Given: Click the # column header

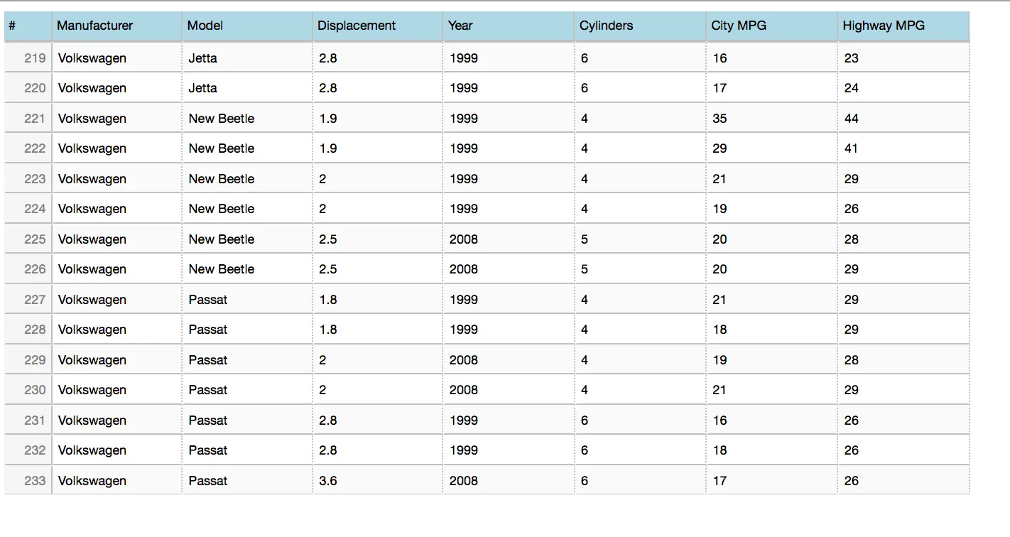Looking at the screenshot, I should (x=28, y=26).
